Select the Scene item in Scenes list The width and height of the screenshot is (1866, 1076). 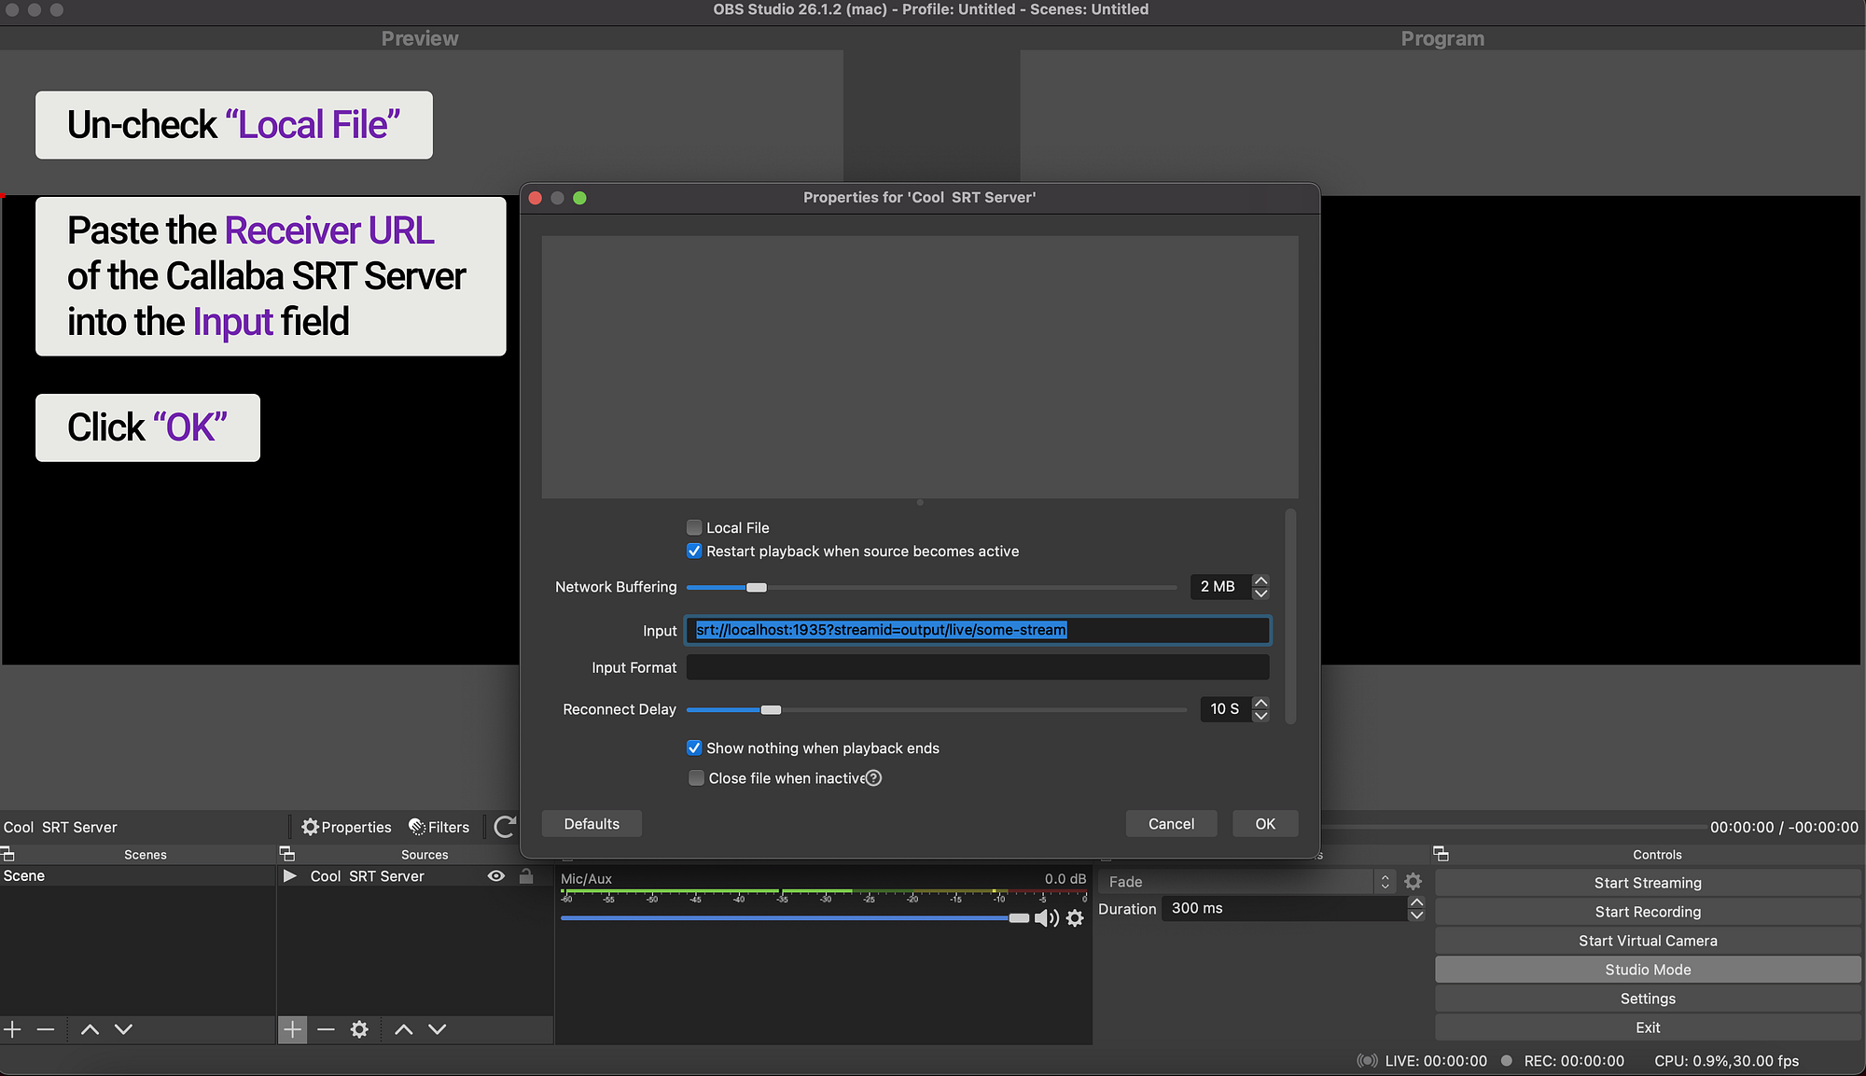click(138, 876)
